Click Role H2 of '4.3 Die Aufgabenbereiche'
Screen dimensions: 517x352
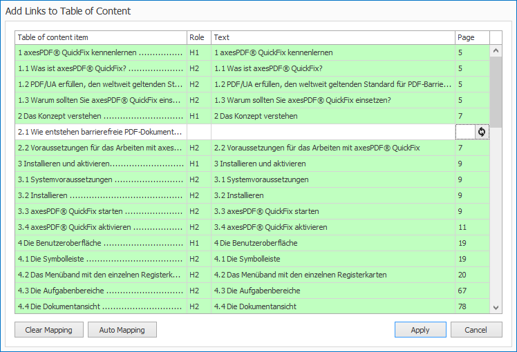[199, 291]
